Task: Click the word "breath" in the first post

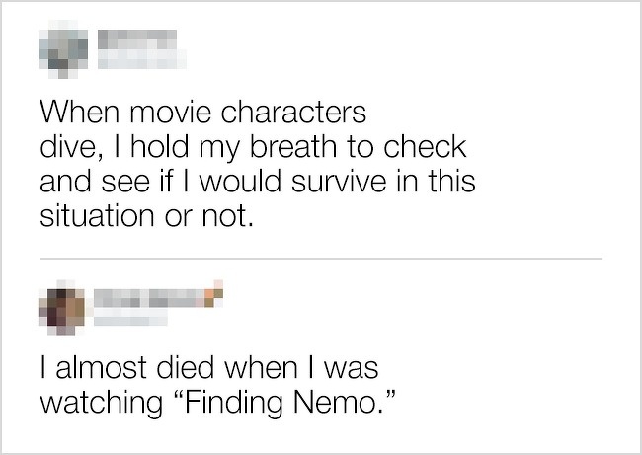Action: click(x=292, y=146)
